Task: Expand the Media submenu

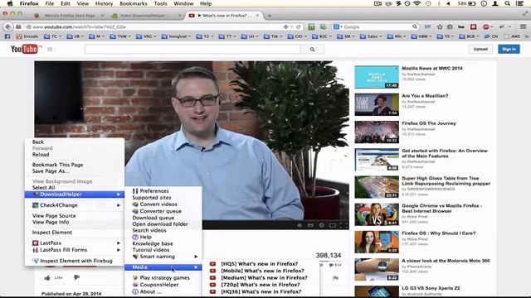Action: pos(163,267)
